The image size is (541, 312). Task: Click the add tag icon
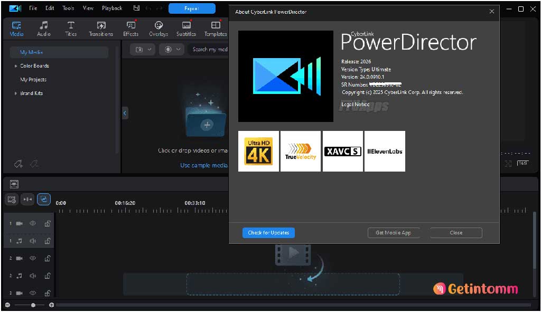(x=18, y=164)
